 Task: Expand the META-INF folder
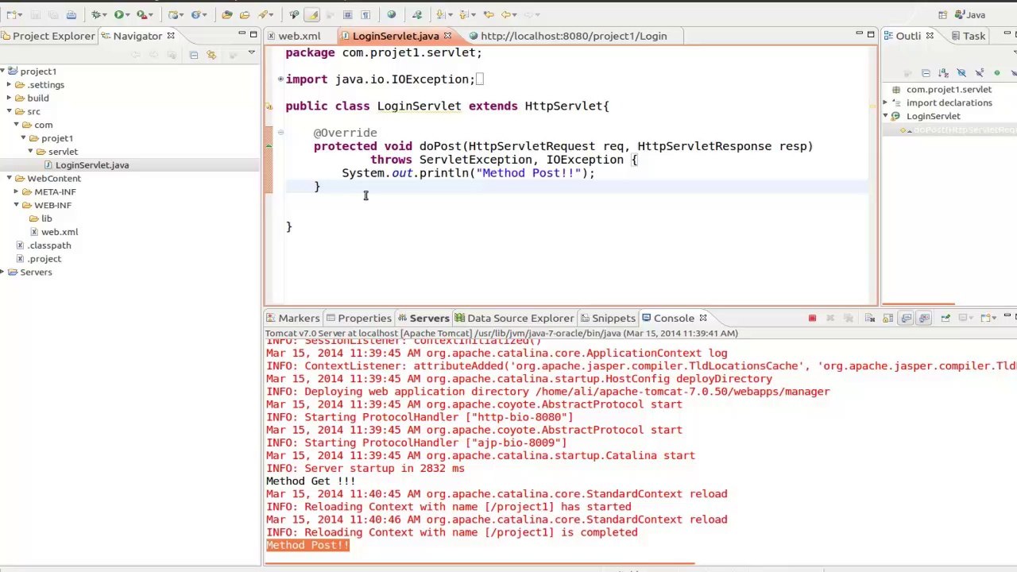coord(16,191)
